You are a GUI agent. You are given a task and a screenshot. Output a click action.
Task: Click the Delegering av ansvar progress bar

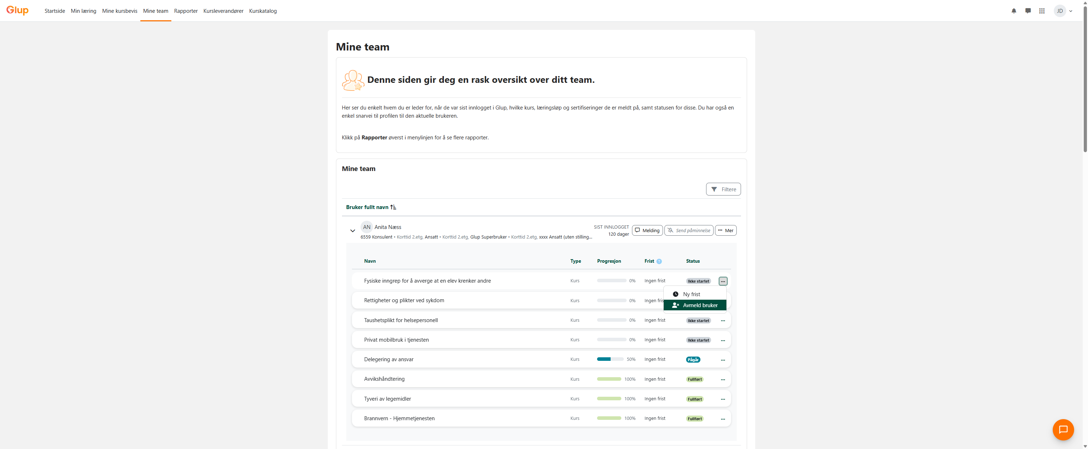pos(610,359)
